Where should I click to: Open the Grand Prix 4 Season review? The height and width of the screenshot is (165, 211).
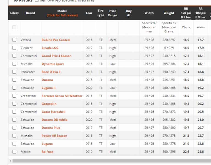click(x=56, y=56)
